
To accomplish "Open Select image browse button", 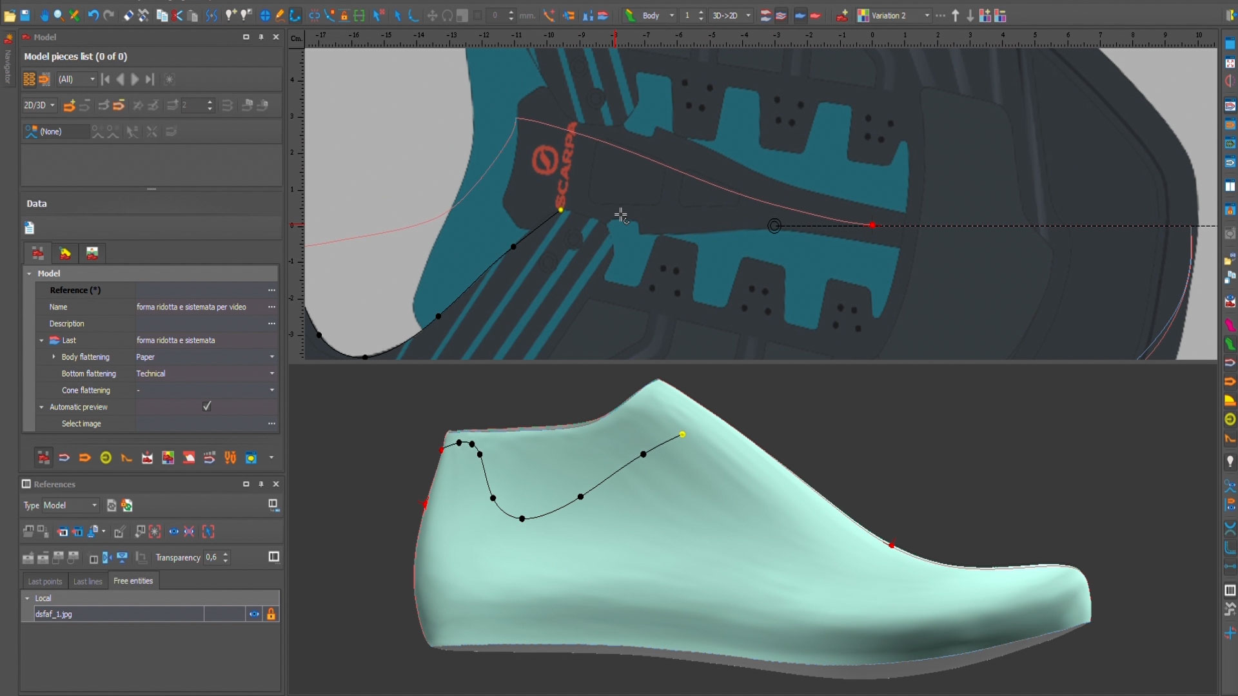I will [x=271, y=423].
